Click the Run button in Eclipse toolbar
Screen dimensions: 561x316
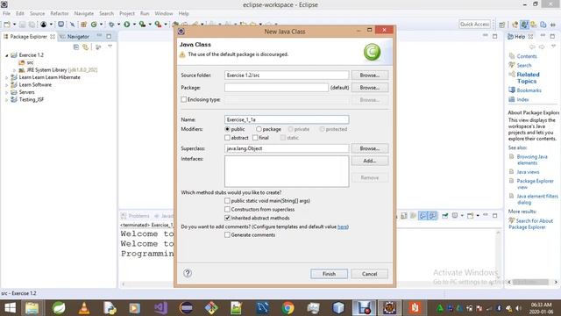click(x=126, y=24)
